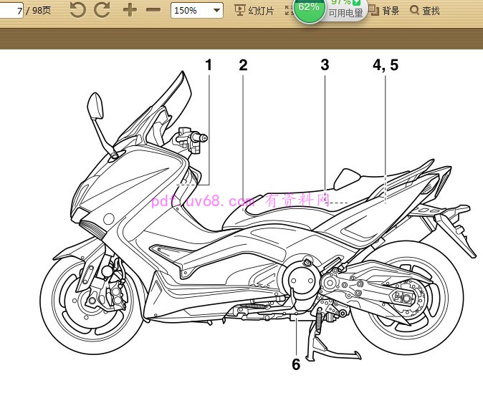Click the green 62% battery indicator

[309, 8]
